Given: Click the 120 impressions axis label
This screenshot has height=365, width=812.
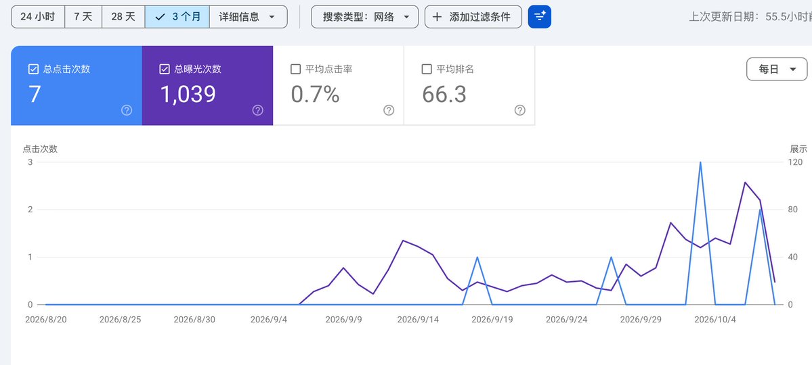Looking at the screenshot, I should [795, 162].
